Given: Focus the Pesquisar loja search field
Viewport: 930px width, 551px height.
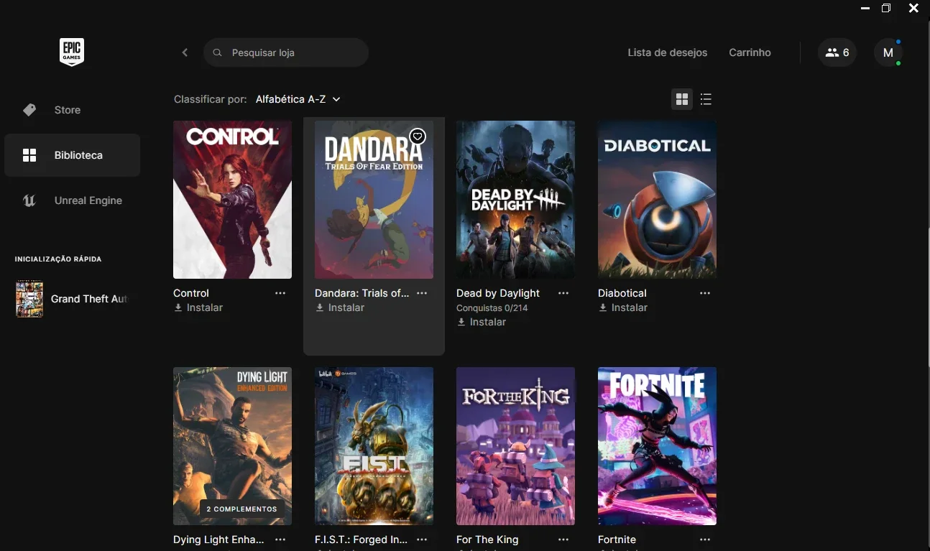Looking at the screenshot, I should coord(286,52).
